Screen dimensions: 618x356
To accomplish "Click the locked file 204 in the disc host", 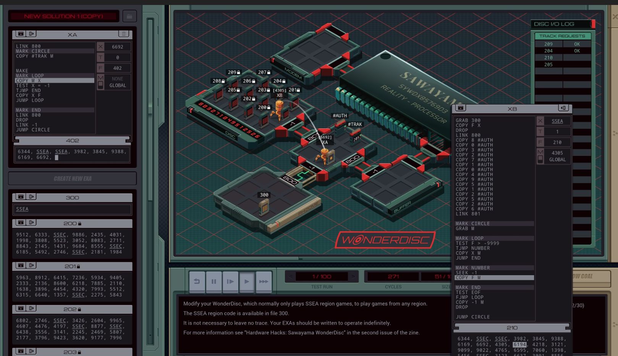I will point(279,81).
